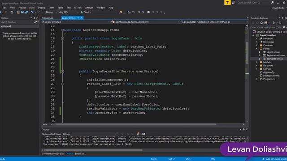Open the Build menu
Viewport: 287px width, 161px height.
click(32, 8)
